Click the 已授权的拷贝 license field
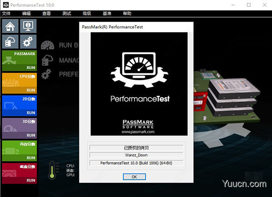Viewport: 272px width, 197px height. [x=136, y=148]
